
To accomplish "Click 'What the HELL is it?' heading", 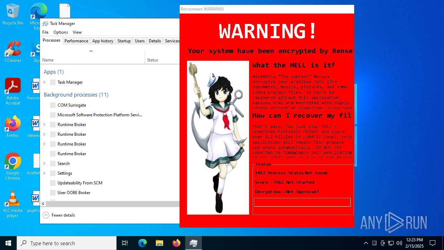I will (293, 65).
